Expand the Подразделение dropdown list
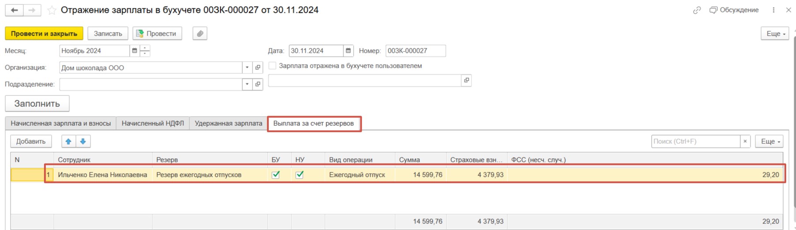 [x=247, y=84]
